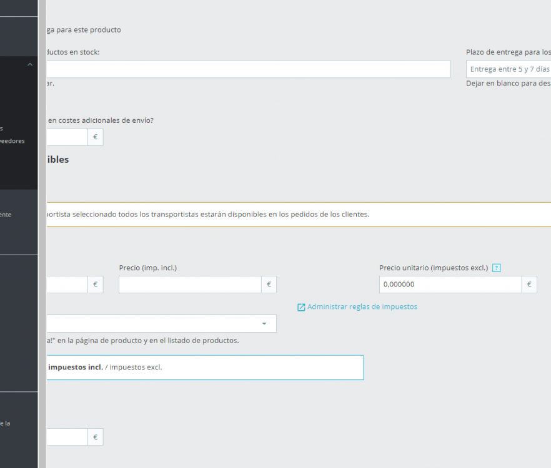
Task: Select the bold impuestos incl. option
Action: click(75, 367)
